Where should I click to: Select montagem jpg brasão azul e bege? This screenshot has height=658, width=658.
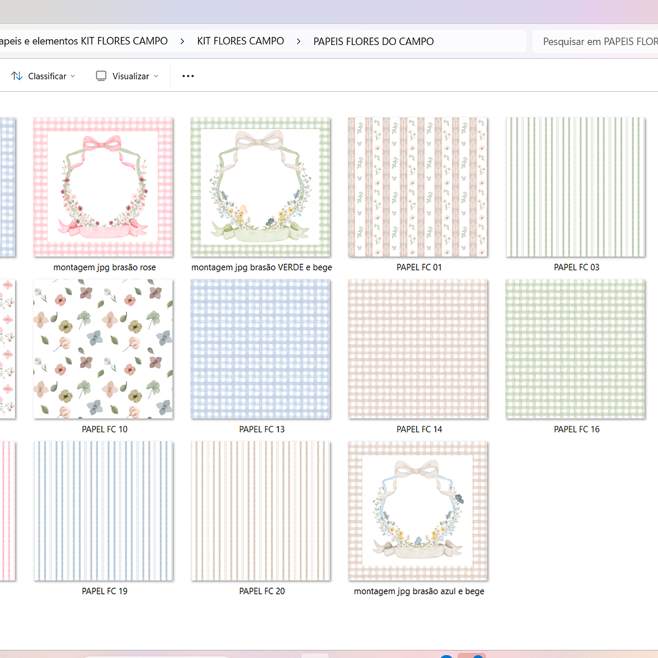click(x=418, y=511)
